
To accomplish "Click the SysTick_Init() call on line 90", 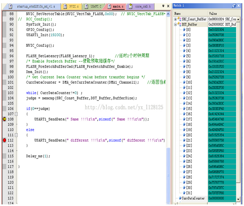I will pos(41,25).
